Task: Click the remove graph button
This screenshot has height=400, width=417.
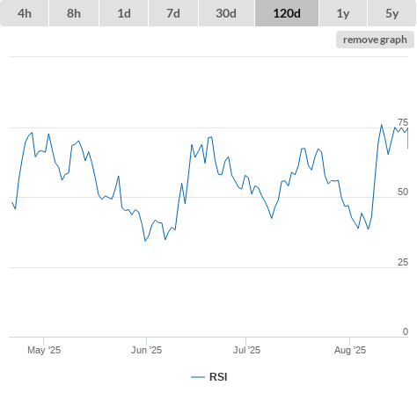Action: tap(375, 40)
